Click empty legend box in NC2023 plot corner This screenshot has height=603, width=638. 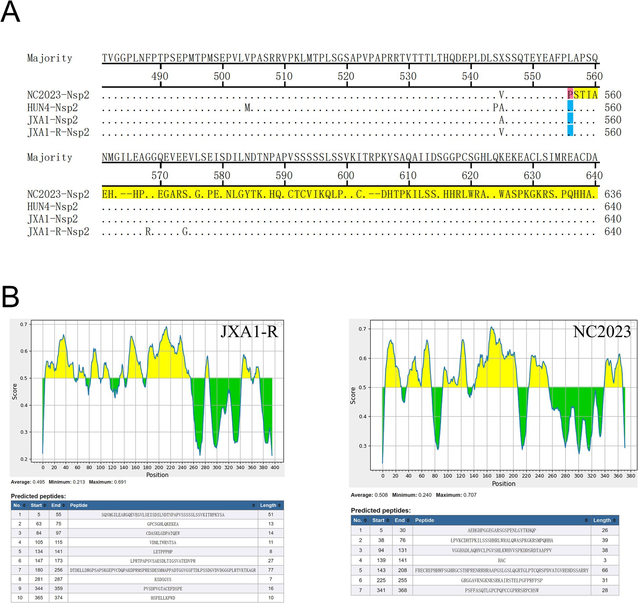pos(633,324)
